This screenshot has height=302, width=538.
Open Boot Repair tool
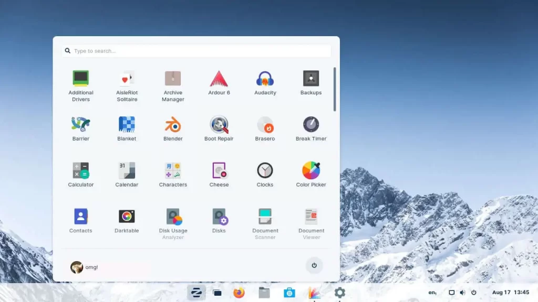coord(219,129)
